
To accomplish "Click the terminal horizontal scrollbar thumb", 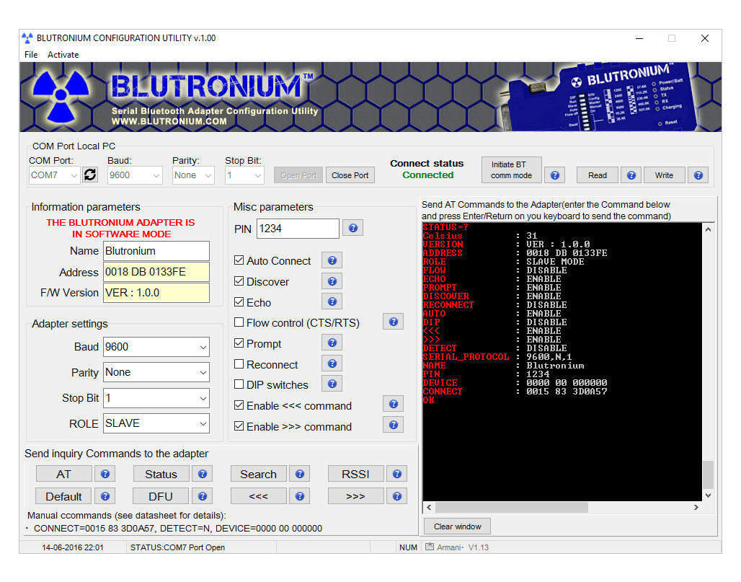I will click(512, 507).
